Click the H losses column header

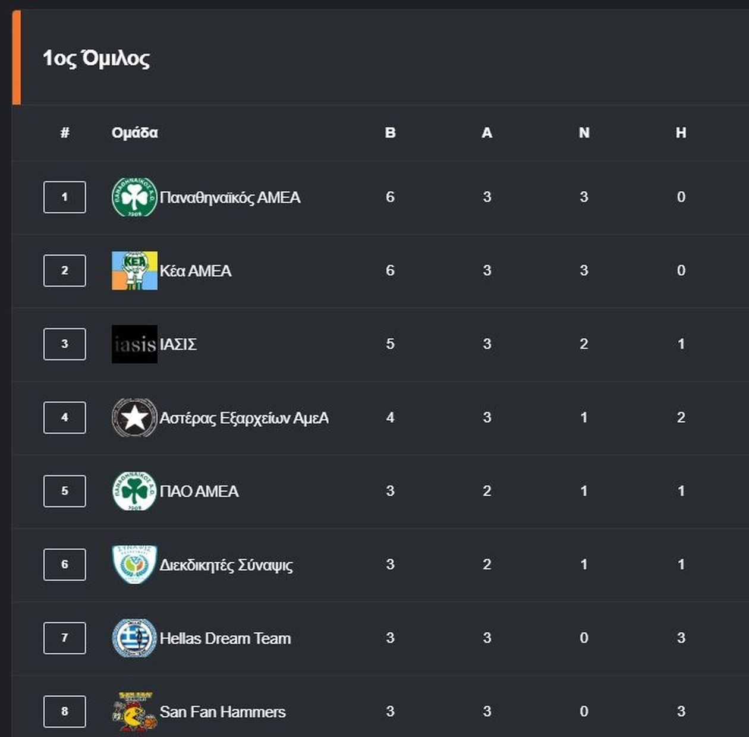click(x=681, y=133)
